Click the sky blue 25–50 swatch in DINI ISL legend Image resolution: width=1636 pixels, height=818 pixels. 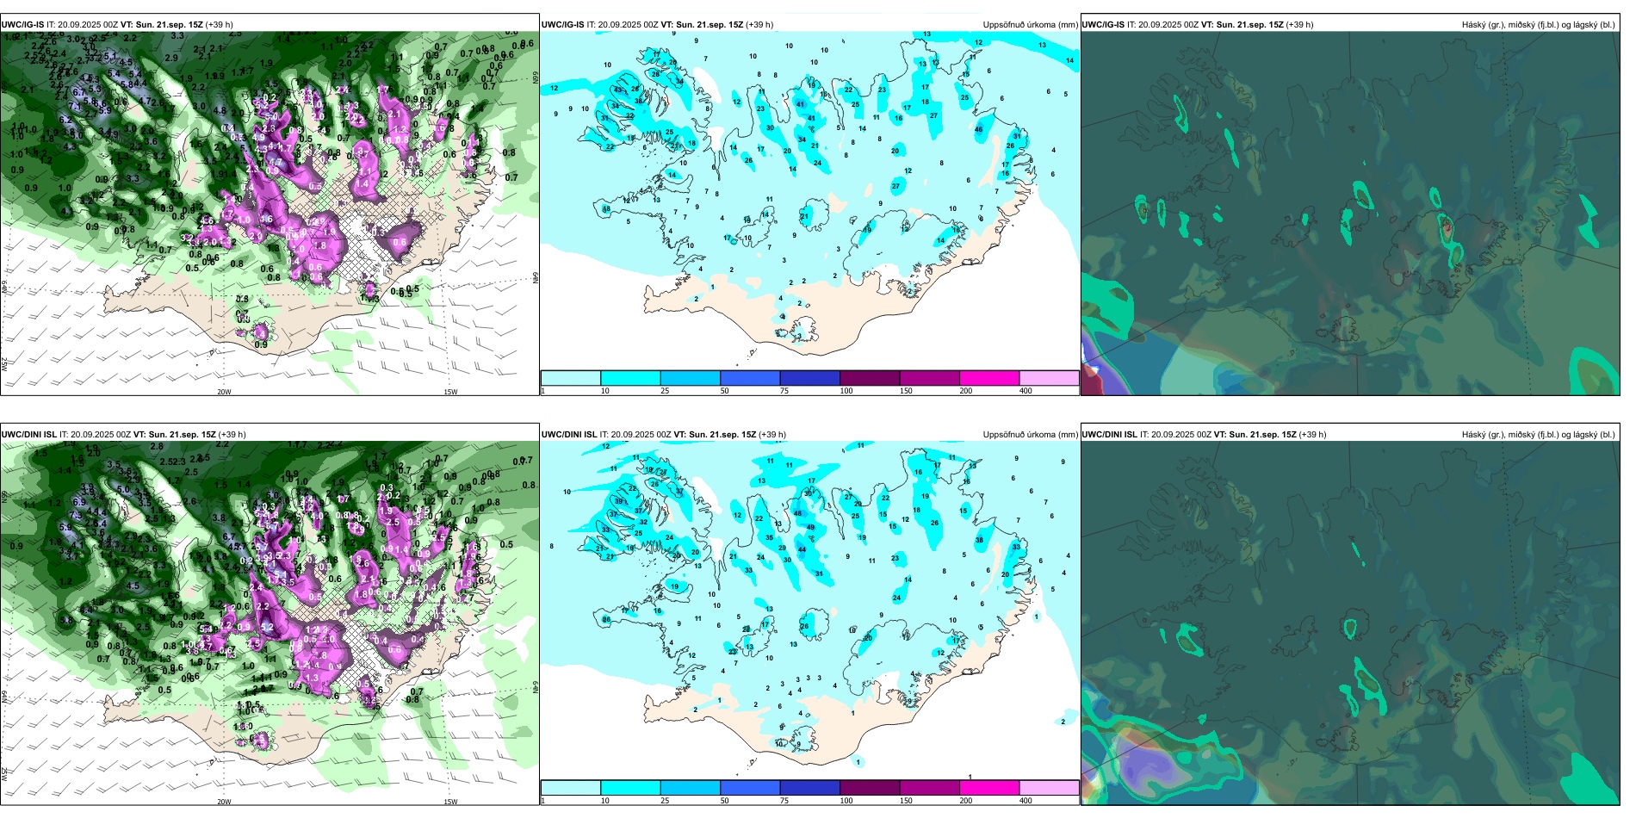click(x=690, y=788)
